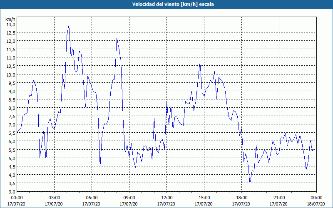Click the '03:00' time axis label
This screenshot has width=333, height=208.
(x=55, y=198)
